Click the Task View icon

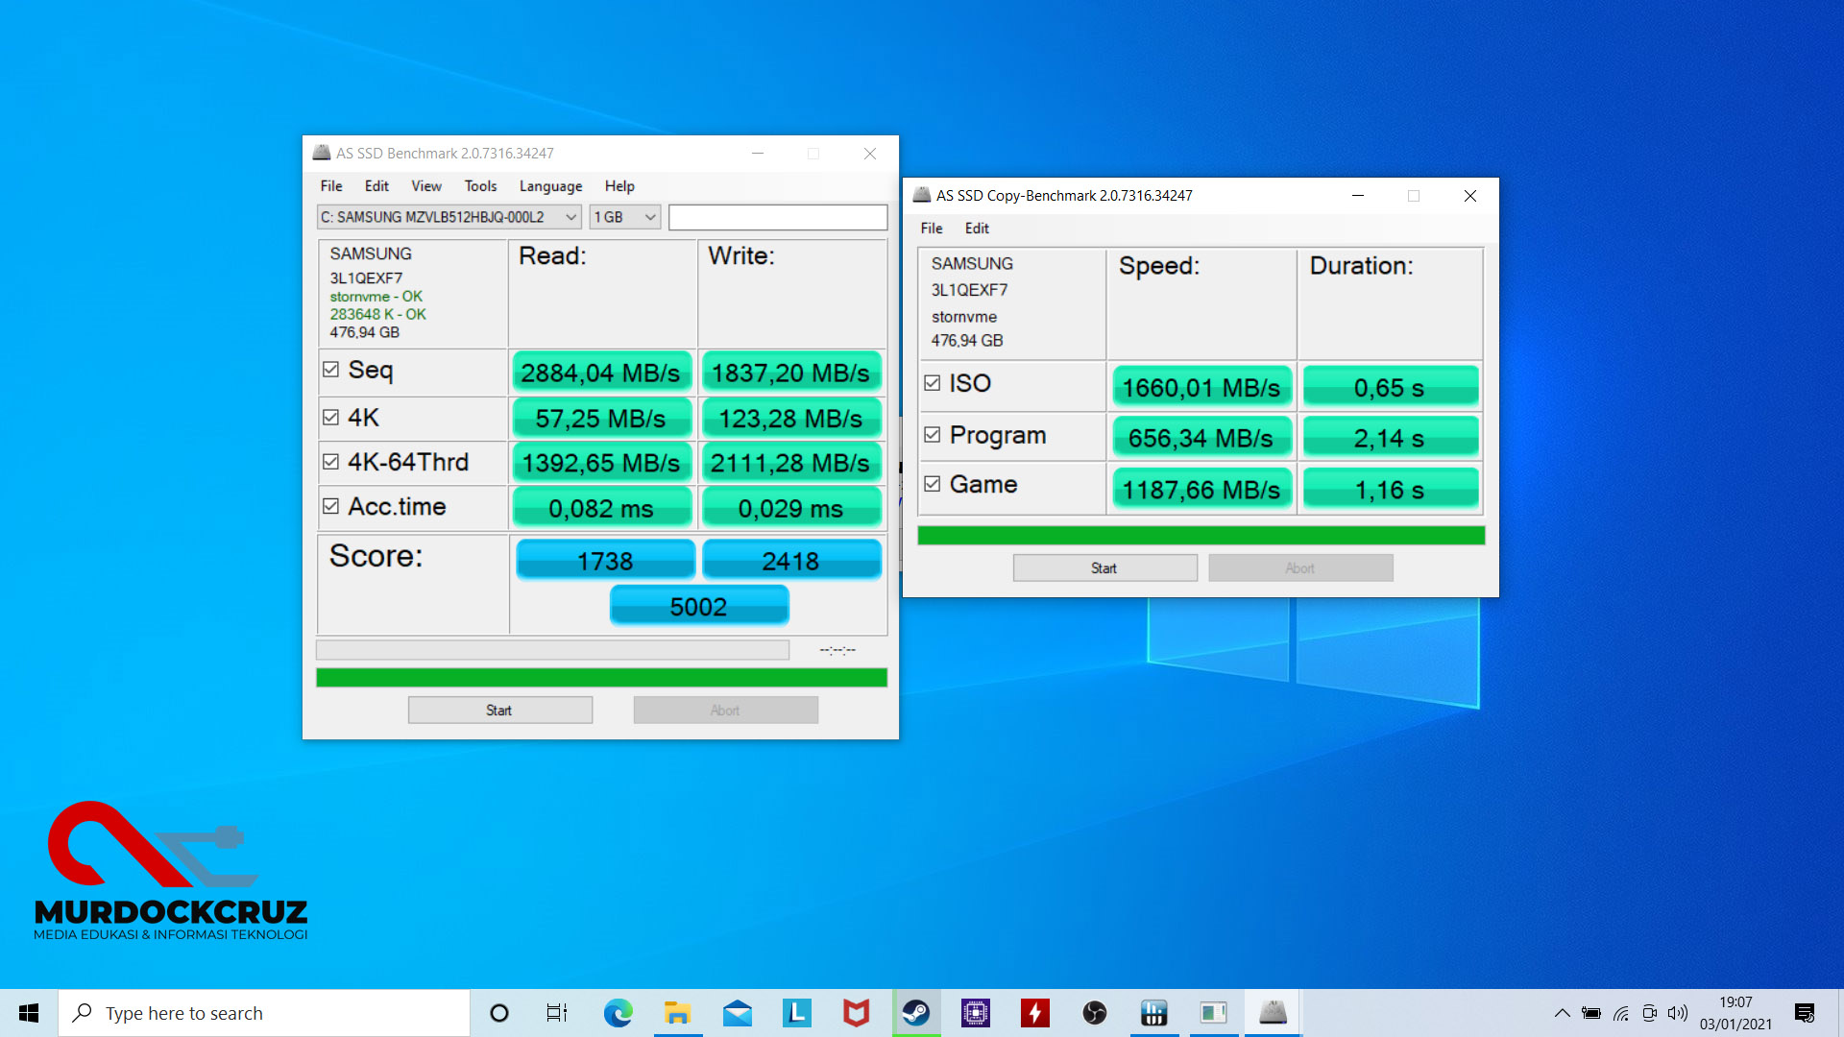click(557, 1013)
